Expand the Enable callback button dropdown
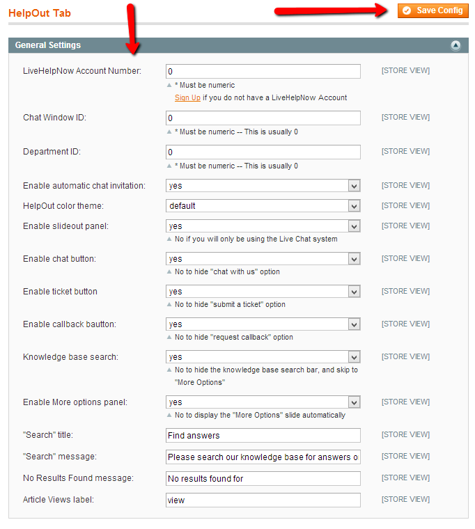 point(263,324)
